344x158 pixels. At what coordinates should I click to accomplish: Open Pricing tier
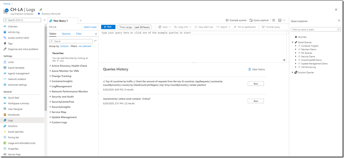pyautogui.click(x=13, y=138)
